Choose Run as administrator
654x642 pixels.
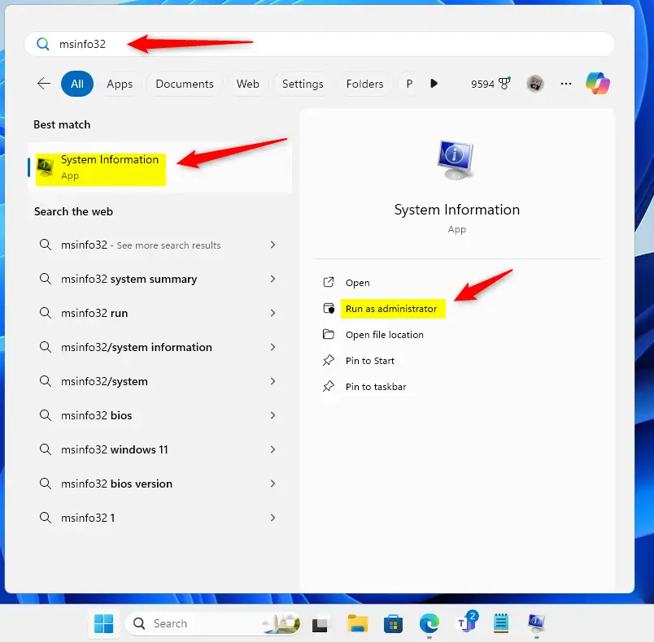[391, 309]
